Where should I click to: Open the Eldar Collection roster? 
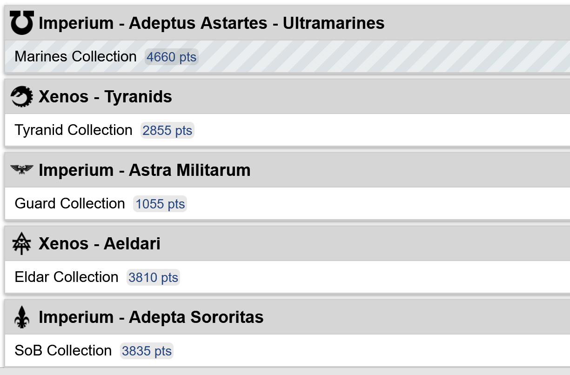pyautogui.click(x=288, y=277)
